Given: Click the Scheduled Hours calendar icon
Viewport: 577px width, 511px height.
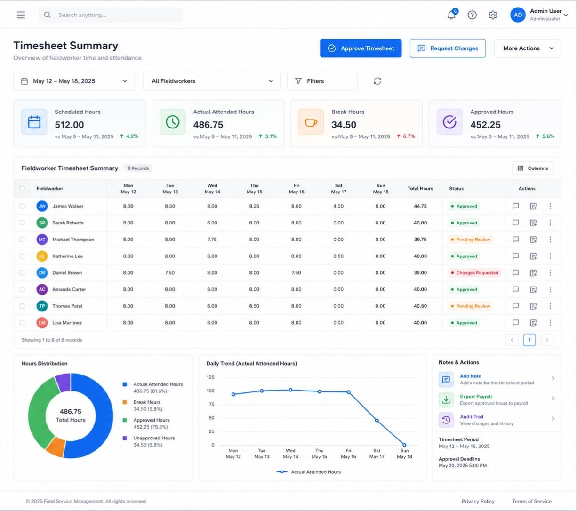Looking at the screenshot, I should pos(34,122).
